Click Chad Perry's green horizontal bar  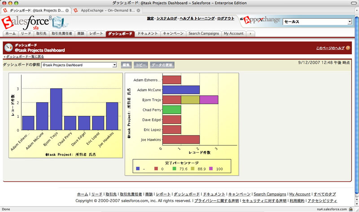pyautogui.click(x=172, y=110)
